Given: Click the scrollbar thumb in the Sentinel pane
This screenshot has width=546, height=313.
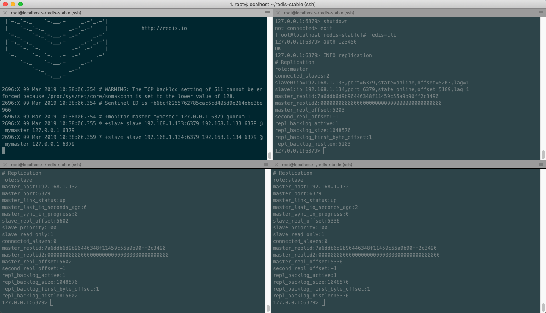Looking at the screenshot, I should 270,155.
